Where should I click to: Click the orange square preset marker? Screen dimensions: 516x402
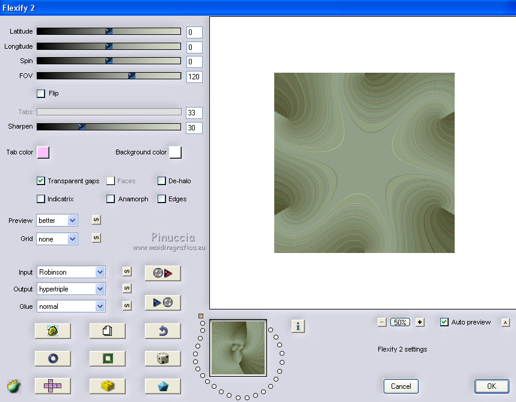(201, 316)
